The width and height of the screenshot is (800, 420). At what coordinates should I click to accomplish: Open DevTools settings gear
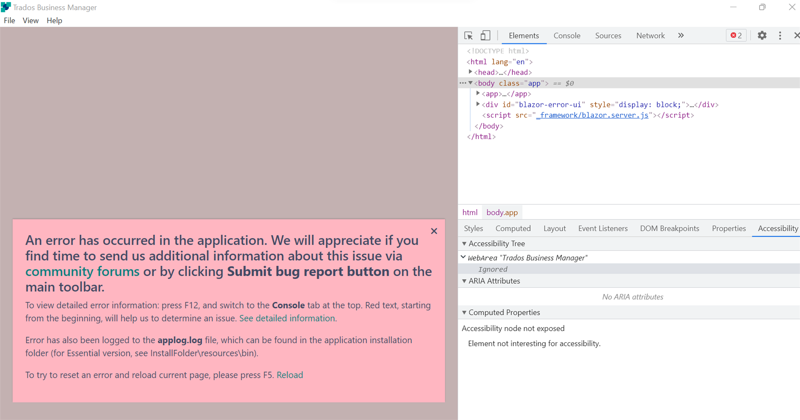pyautogui.click(x=762, y=36)
